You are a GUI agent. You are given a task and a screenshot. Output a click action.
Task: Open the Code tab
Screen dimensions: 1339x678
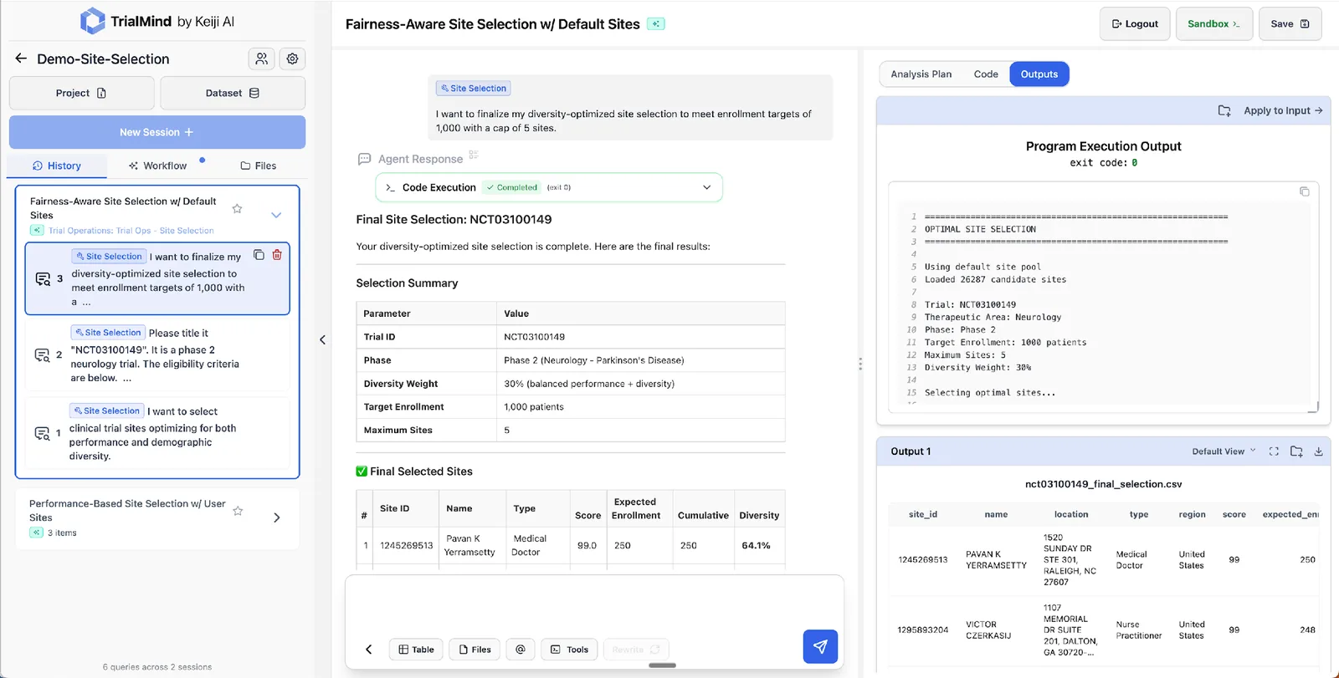coord(986,74)
